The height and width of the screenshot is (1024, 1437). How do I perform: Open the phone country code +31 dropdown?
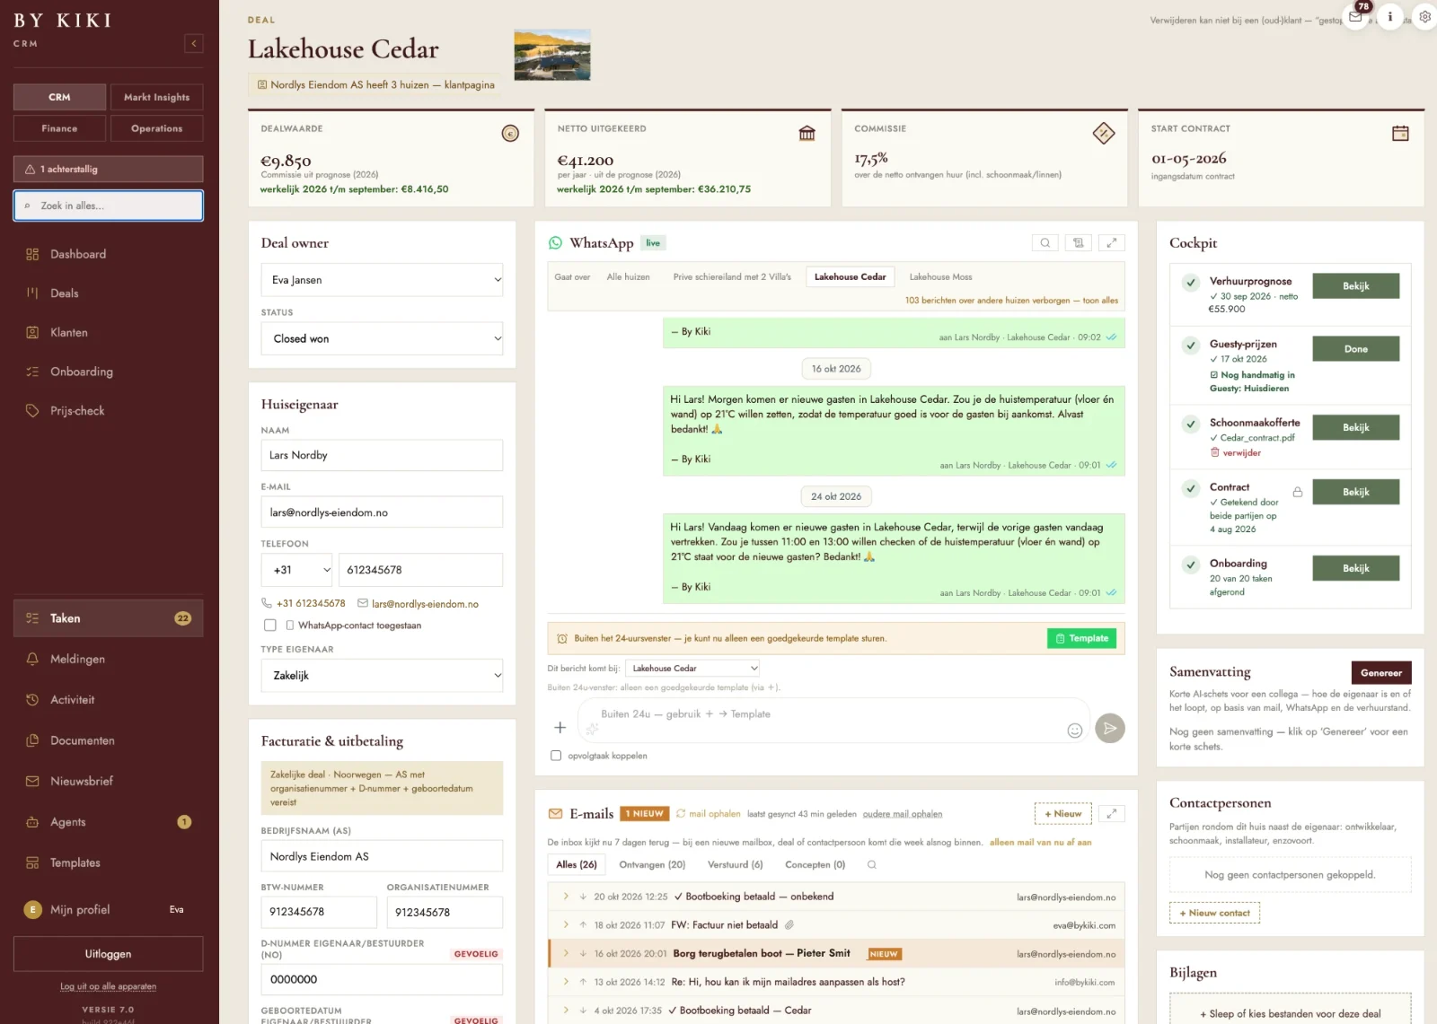click(297, 570)
